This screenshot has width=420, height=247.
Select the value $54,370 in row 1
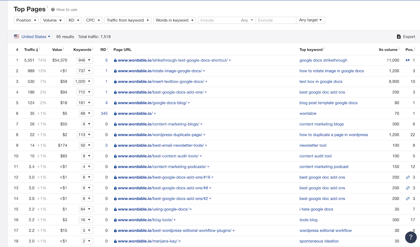[60, 60]
